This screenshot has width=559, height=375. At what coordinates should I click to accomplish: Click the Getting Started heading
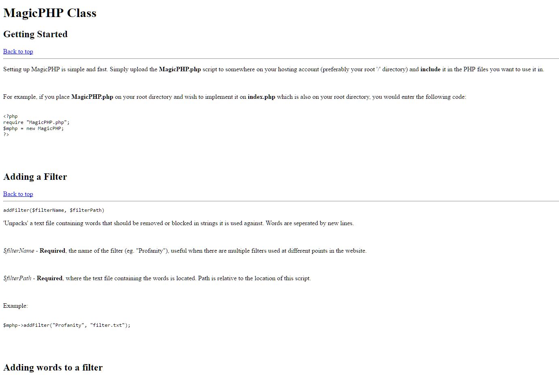tap(35, 34)
